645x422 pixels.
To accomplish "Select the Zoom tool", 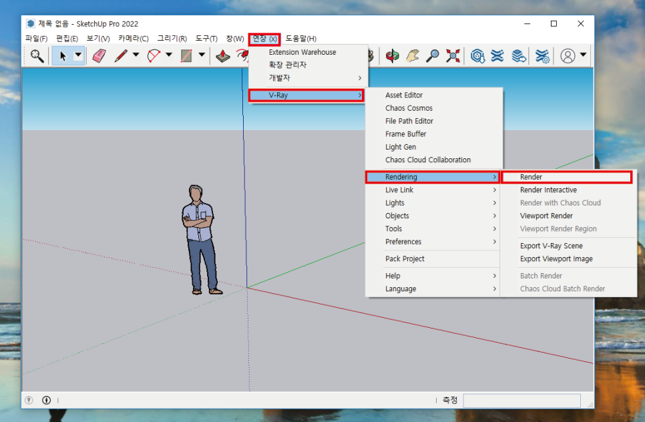I will tap(432, 55).
